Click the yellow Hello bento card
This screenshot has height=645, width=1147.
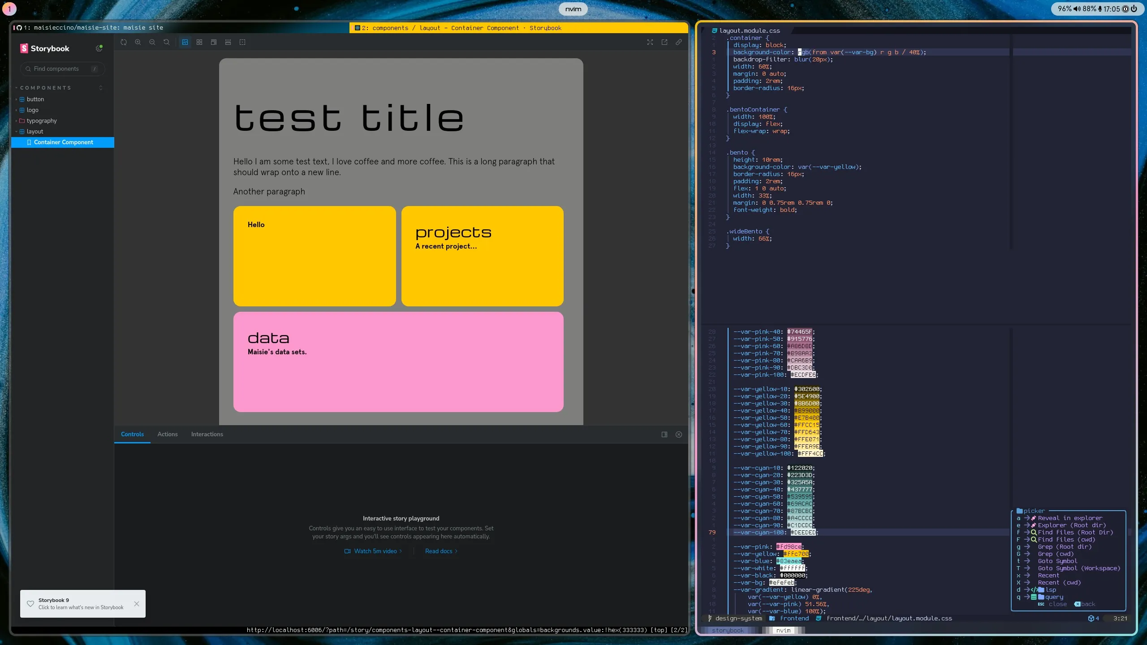[x=315, y=256]
